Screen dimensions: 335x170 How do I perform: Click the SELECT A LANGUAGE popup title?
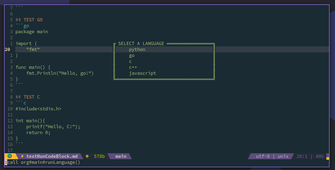(141, 43)
